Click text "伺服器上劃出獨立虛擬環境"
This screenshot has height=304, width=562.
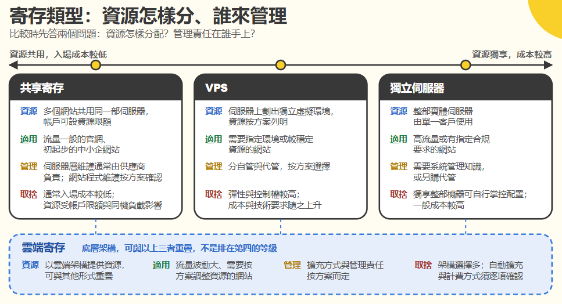pos(279,111)
